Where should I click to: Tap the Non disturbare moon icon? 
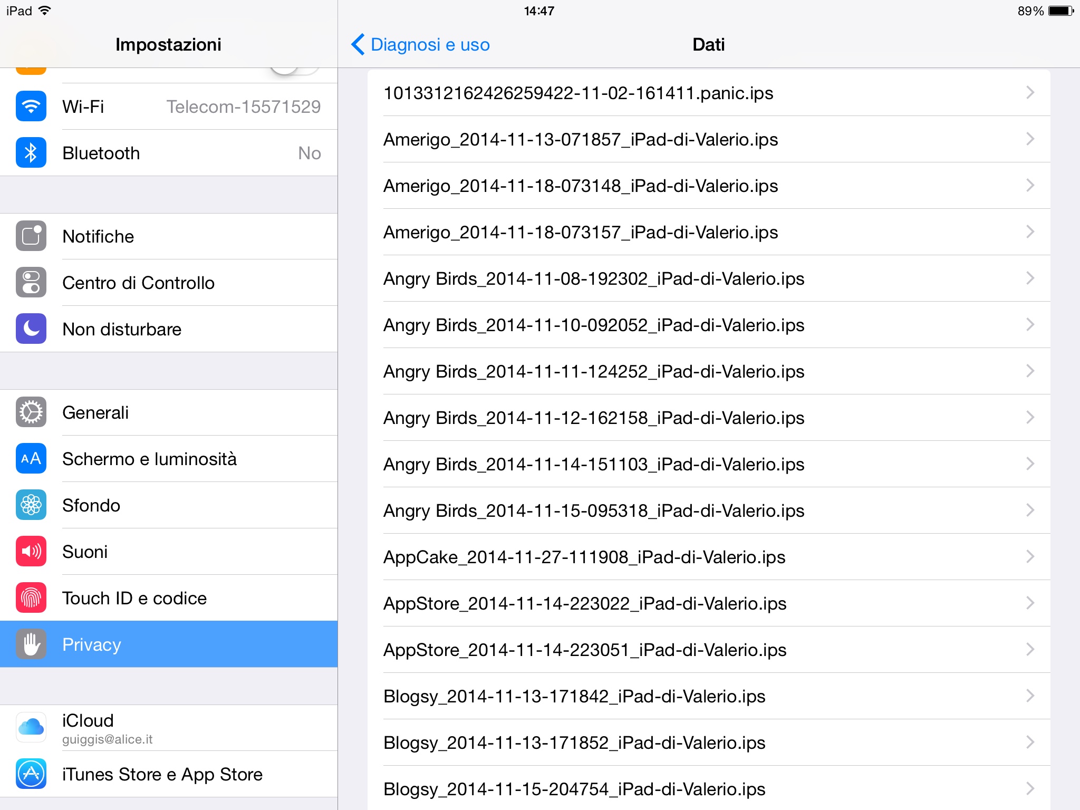click(x=31, y=329)
